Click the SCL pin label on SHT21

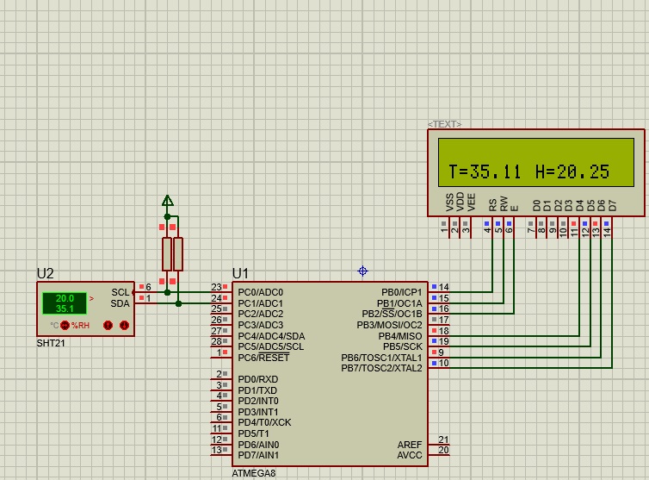coord(121,292)
